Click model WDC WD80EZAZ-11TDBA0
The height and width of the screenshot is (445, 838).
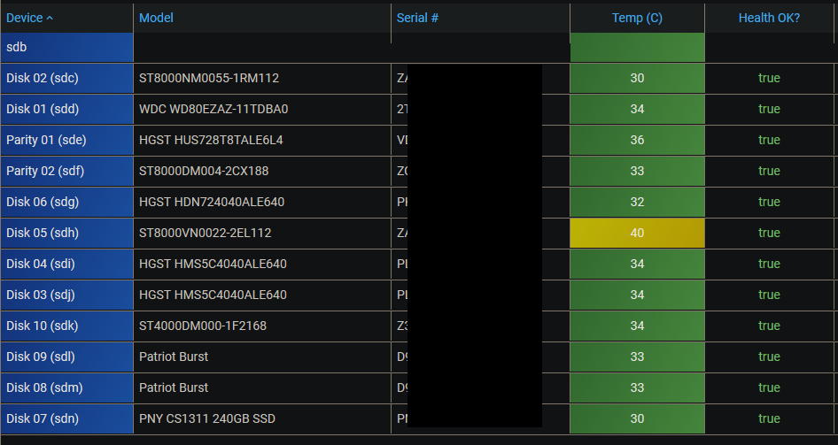[x=213, y=109]
